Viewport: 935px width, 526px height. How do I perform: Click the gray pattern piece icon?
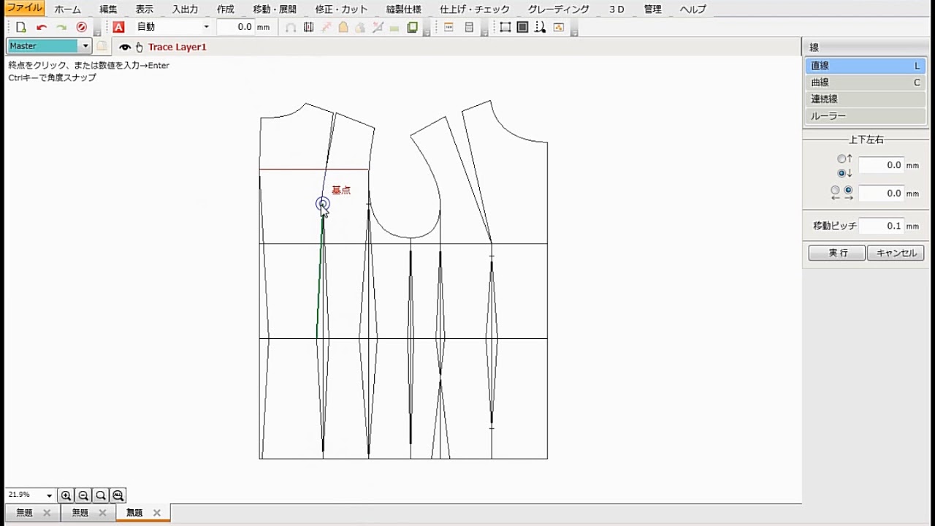360,28
